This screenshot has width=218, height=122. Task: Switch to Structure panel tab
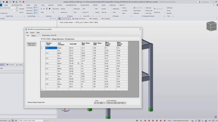[x=10, y=65]
